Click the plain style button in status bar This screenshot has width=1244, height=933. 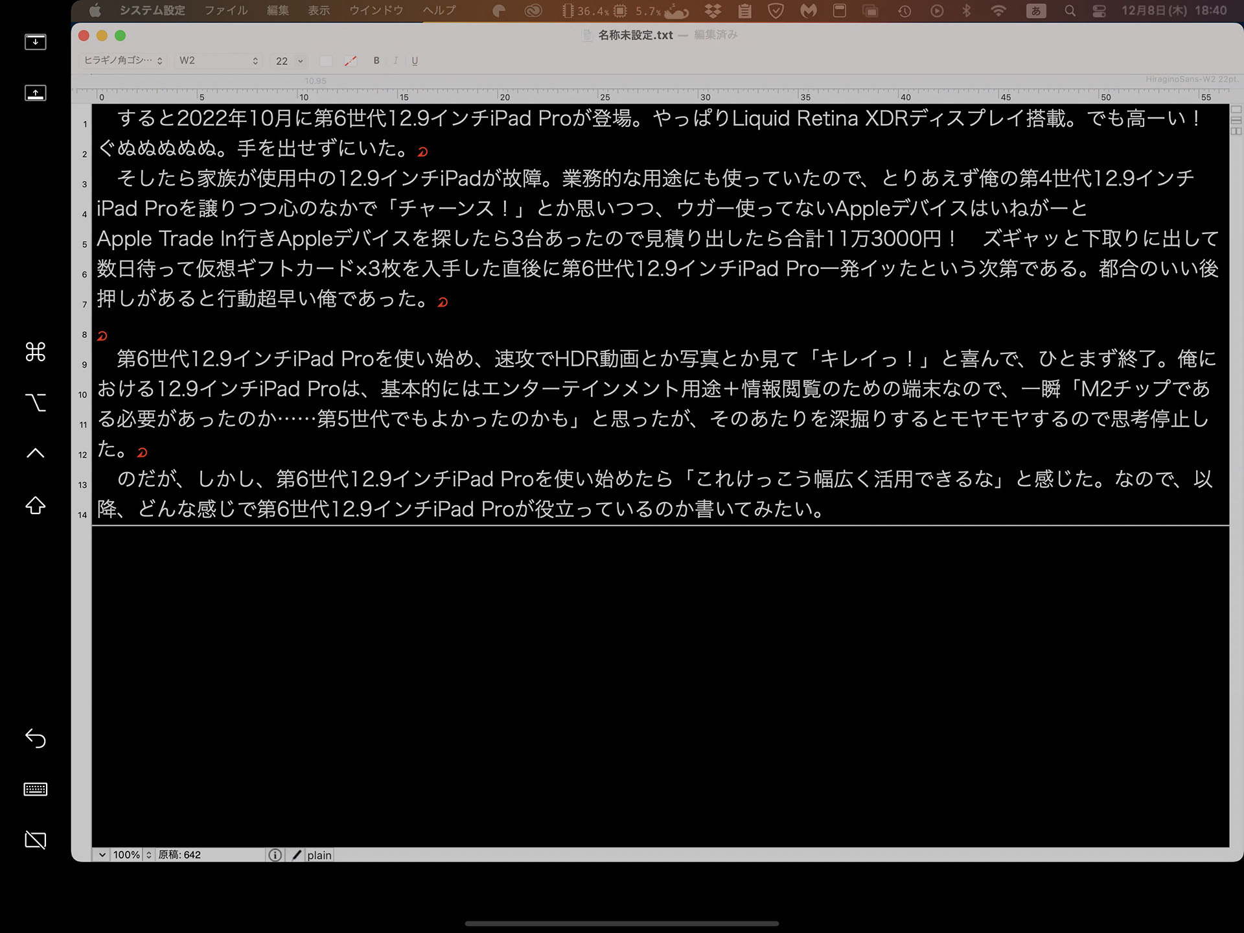tap(319, 855)
